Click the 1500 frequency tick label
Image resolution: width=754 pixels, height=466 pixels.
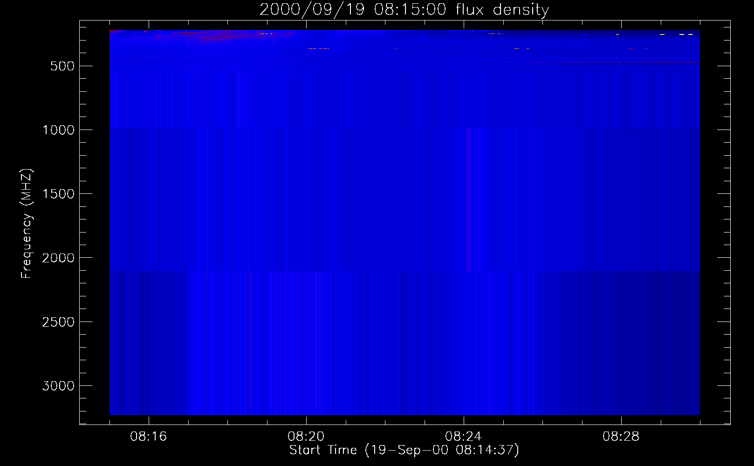click(59, 194)
